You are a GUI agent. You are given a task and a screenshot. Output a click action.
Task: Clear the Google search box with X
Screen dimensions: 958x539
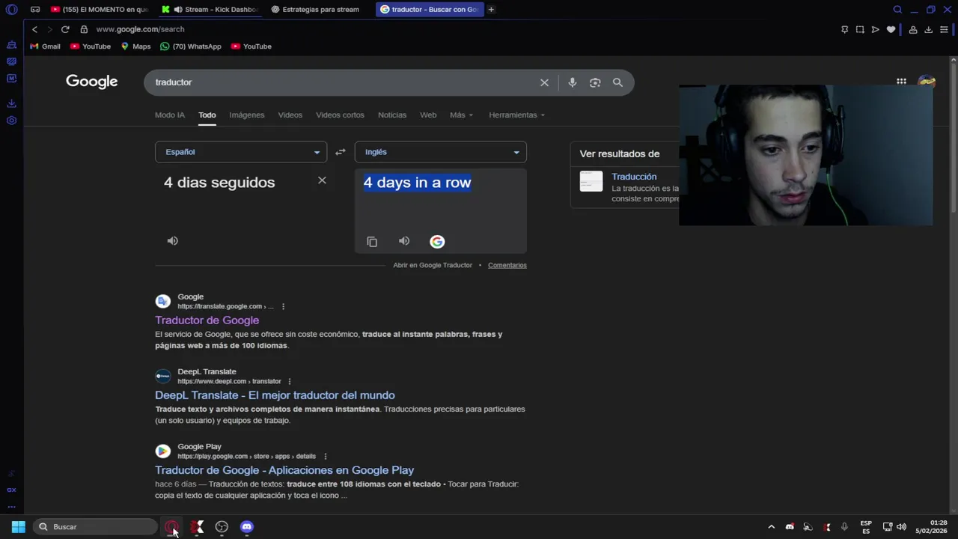click(544, 82)
